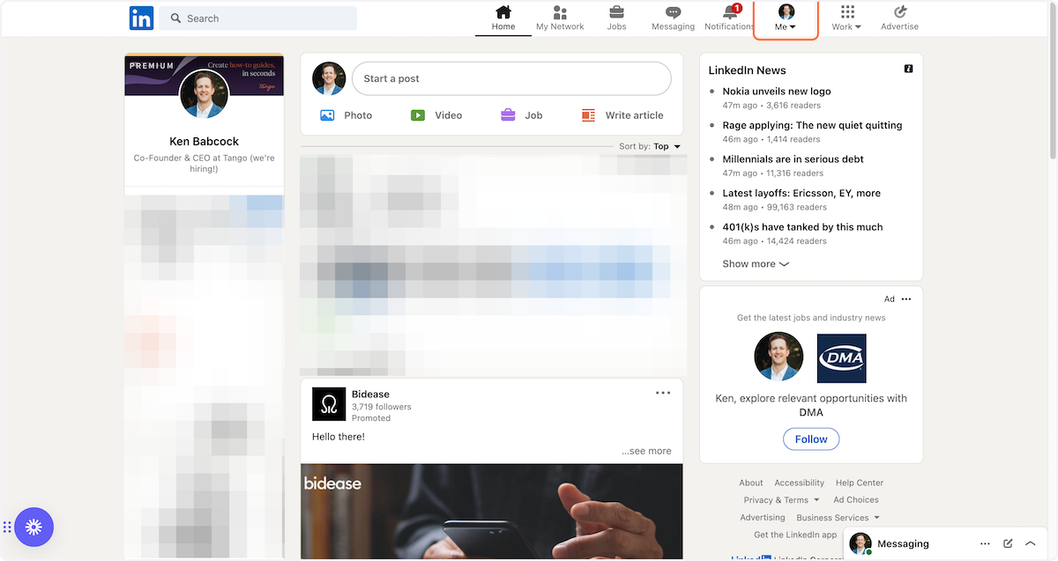Click Write article

pos(622,115)
